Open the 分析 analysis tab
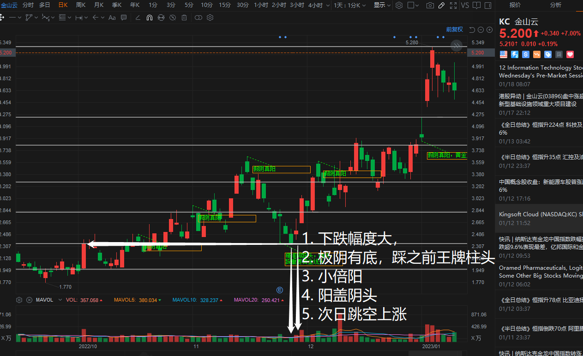Screen dimensions: 583x356 point(556,5)
